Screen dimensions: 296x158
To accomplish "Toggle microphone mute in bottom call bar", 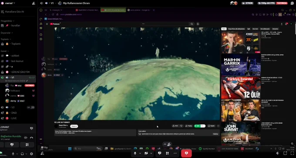I will [x=135, y=153].
